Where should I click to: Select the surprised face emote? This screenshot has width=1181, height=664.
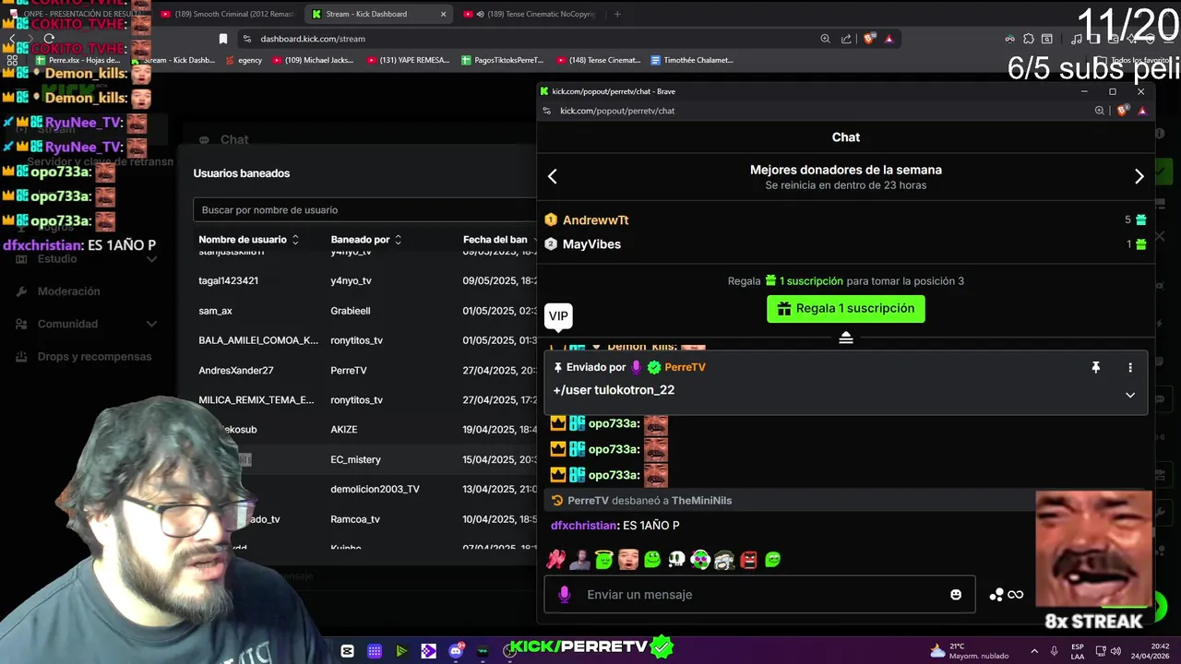click(x=627, y=559)
